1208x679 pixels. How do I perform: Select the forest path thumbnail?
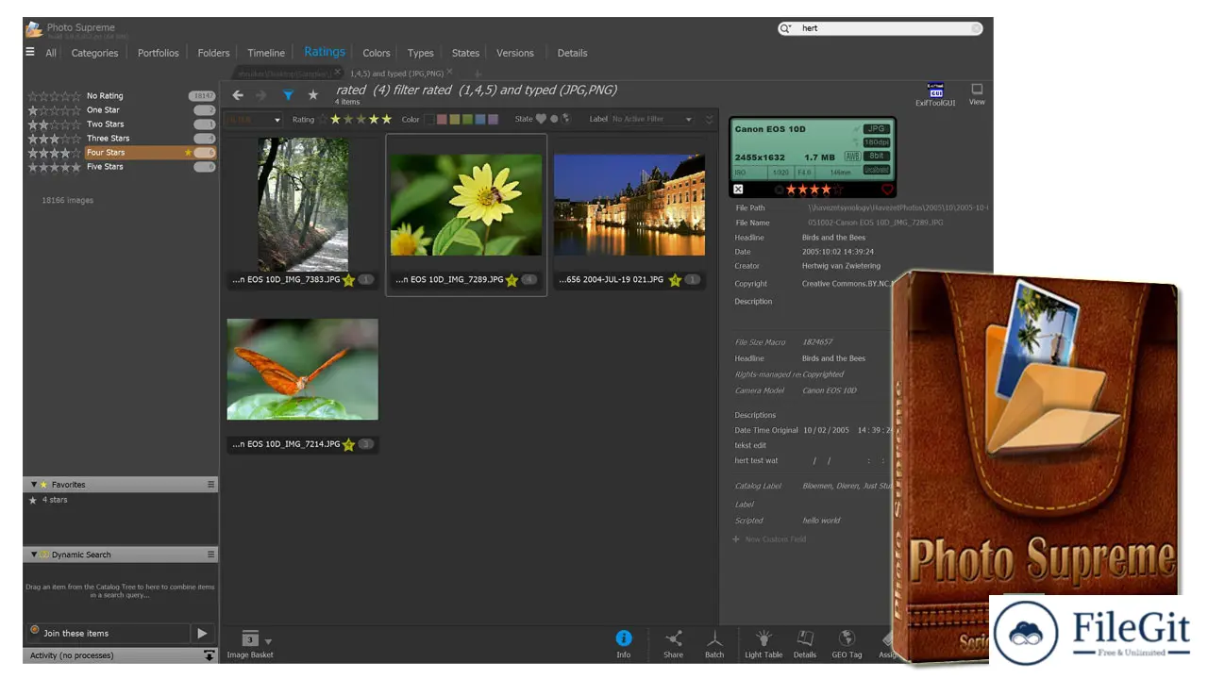(x=303, y=205)
